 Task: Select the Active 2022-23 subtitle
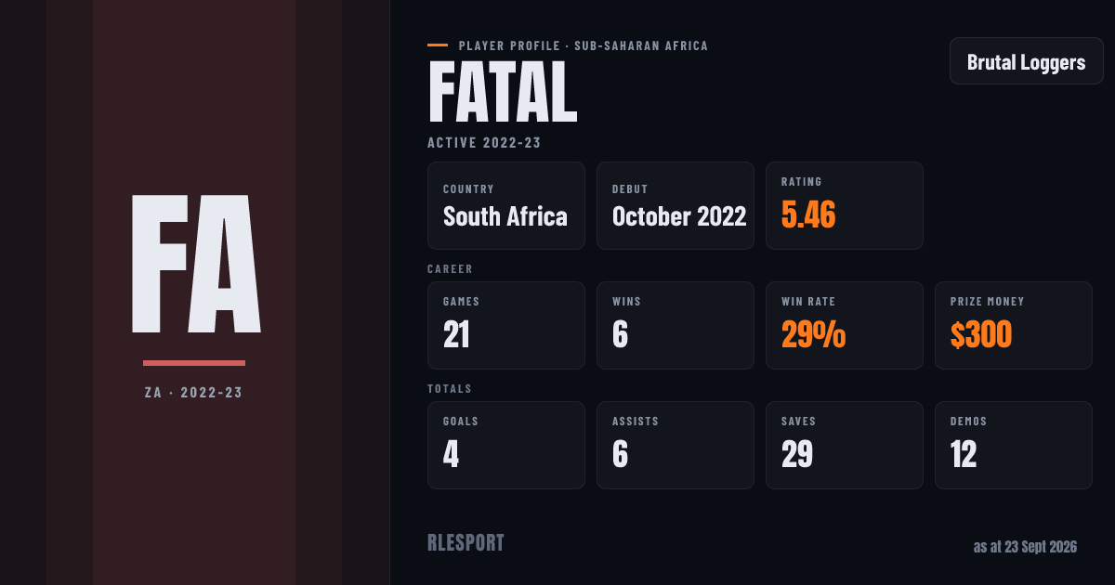[x=484, y=143]
